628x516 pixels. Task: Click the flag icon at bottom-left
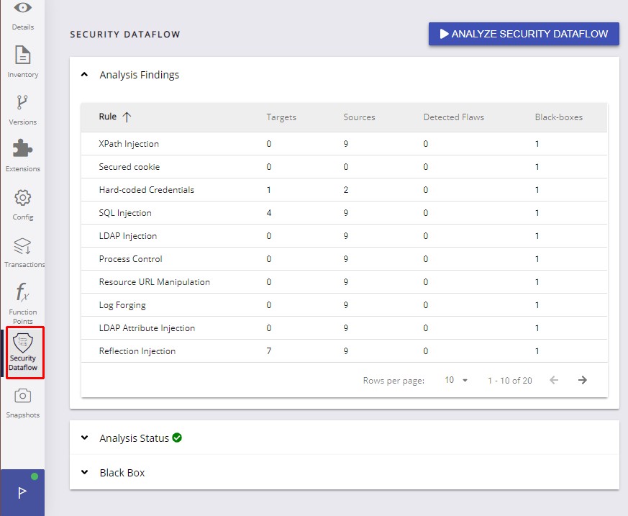22,493
